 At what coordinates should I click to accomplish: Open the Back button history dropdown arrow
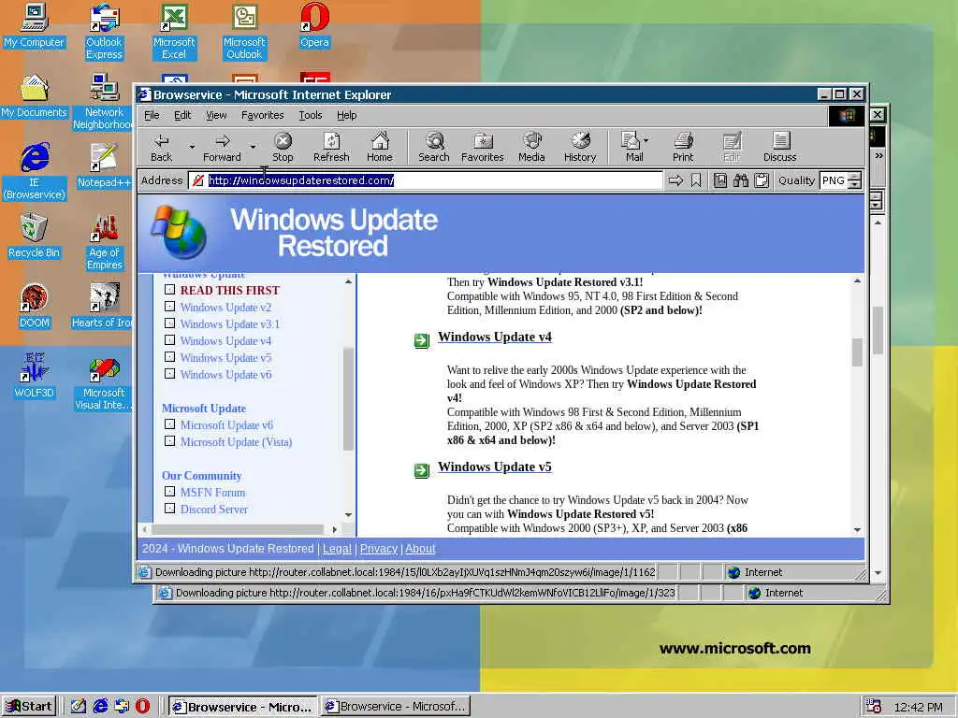click(192, 147)
